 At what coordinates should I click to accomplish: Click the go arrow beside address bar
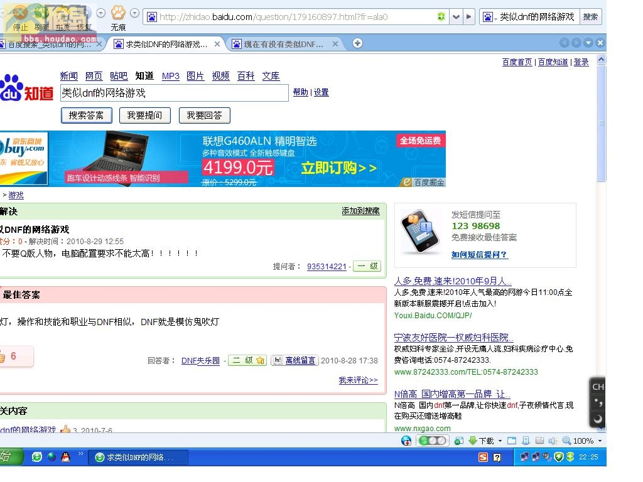pos(468,17)
